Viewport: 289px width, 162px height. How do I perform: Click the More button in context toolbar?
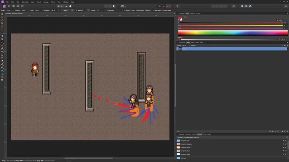click(65, 10)
